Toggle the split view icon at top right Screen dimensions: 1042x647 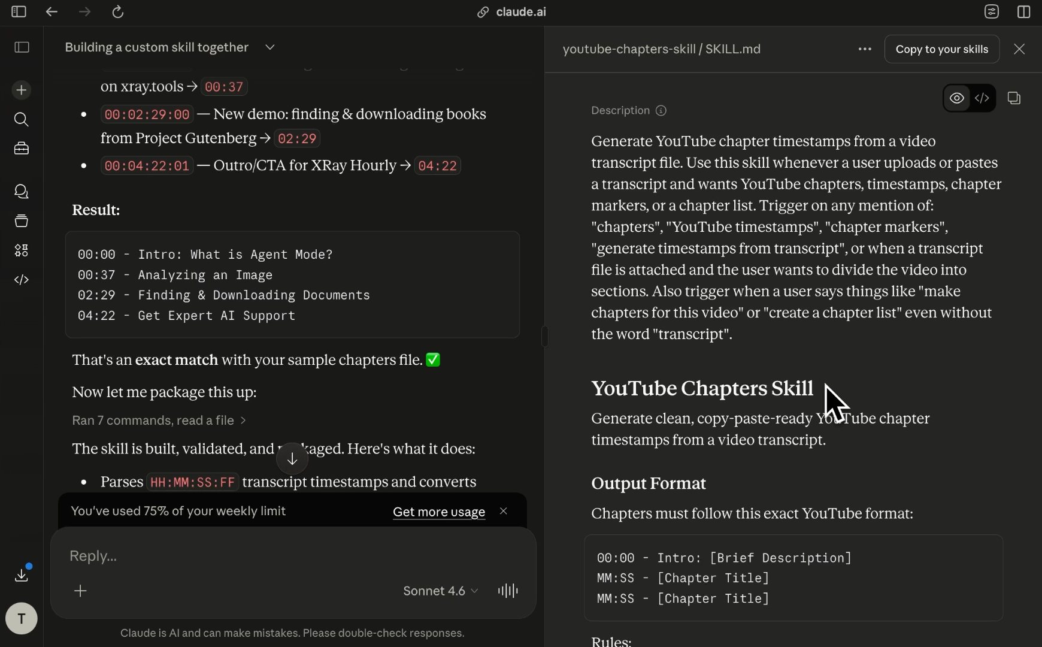pos(1023,11)
